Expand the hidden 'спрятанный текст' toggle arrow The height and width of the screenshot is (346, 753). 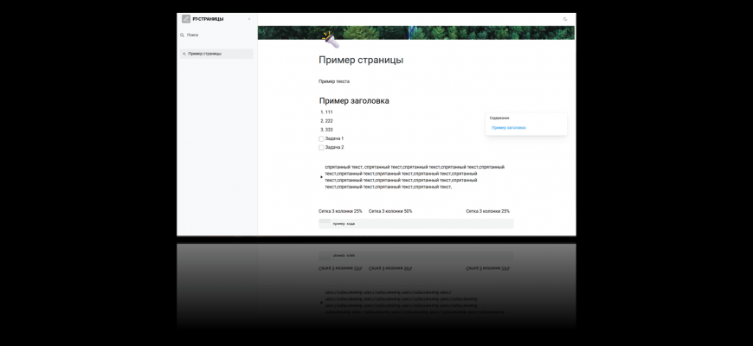pyautogui.click(x=321, y=177)
